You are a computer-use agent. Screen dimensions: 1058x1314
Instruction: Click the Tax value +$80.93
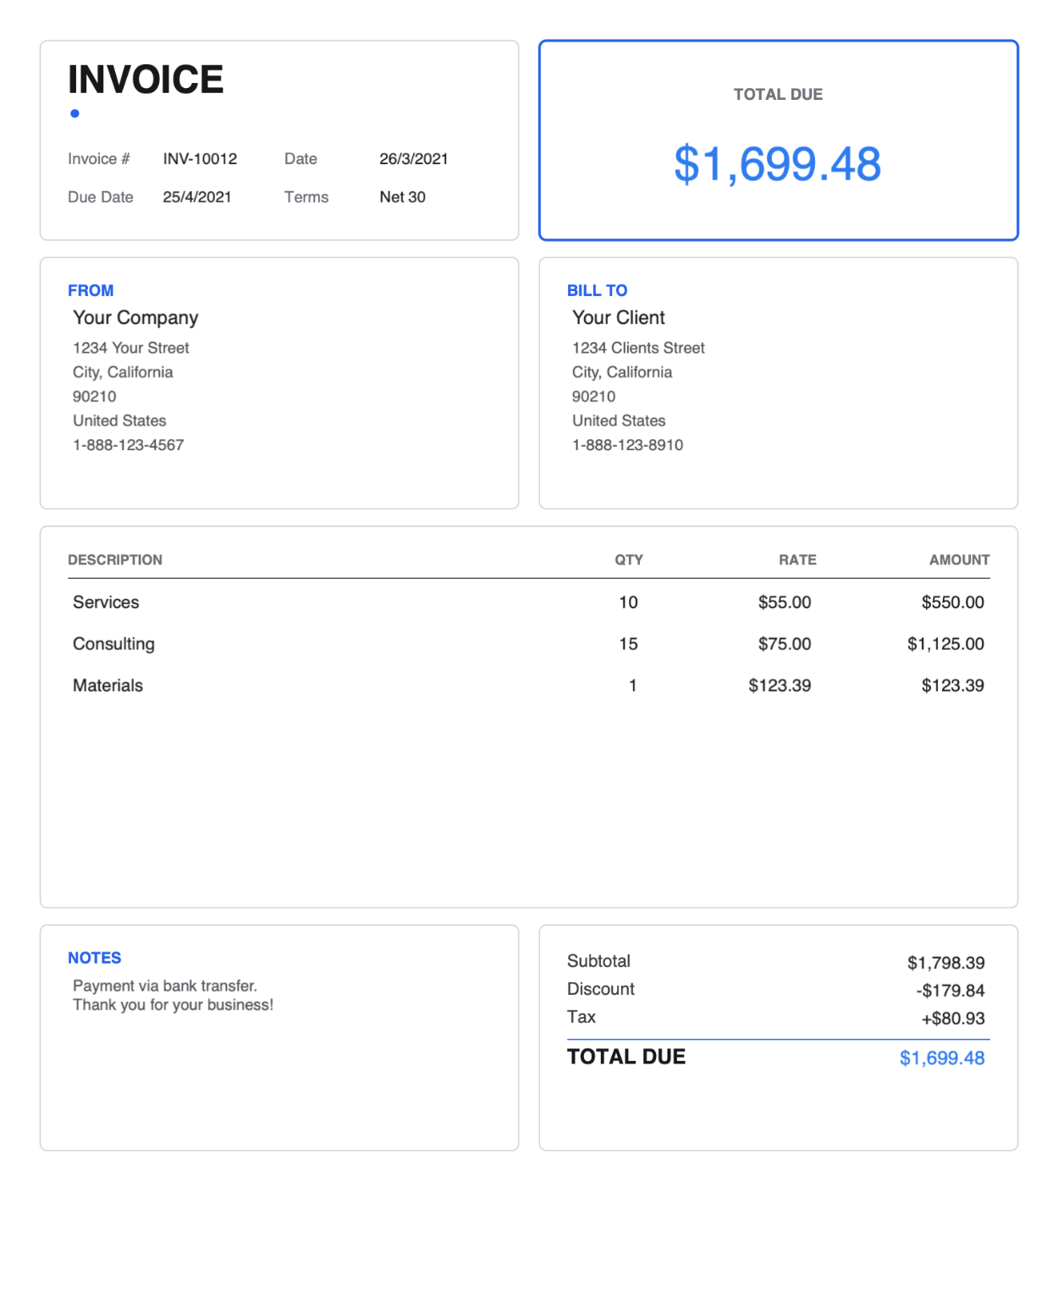(x=953, y=1019)
